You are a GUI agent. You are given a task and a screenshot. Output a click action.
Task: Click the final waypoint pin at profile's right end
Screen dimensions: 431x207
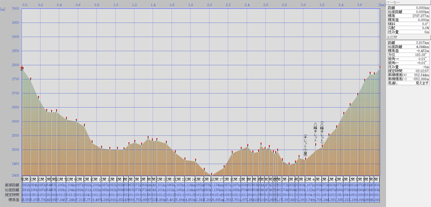point(380,67)
